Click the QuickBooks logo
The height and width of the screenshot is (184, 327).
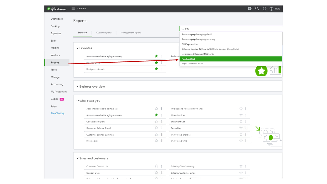tap(57, 9)
